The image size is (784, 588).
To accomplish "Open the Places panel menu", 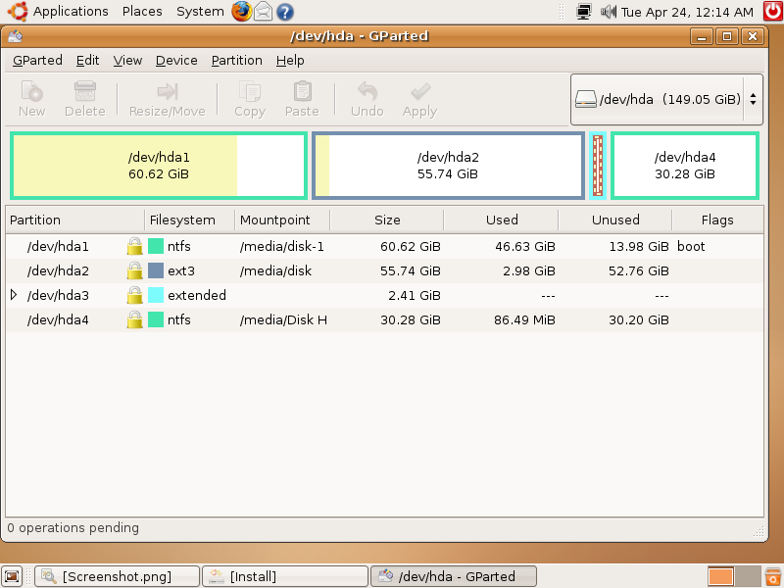I will pos(142,12).
